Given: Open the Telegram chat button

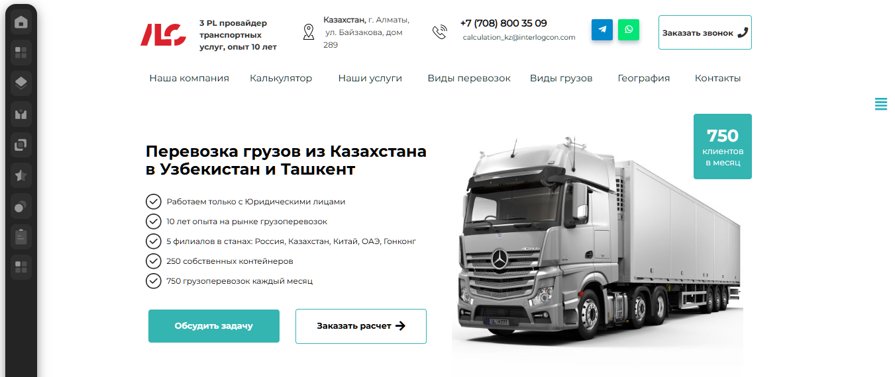Looking at the screenshot, I should click(x=602, y=30).
